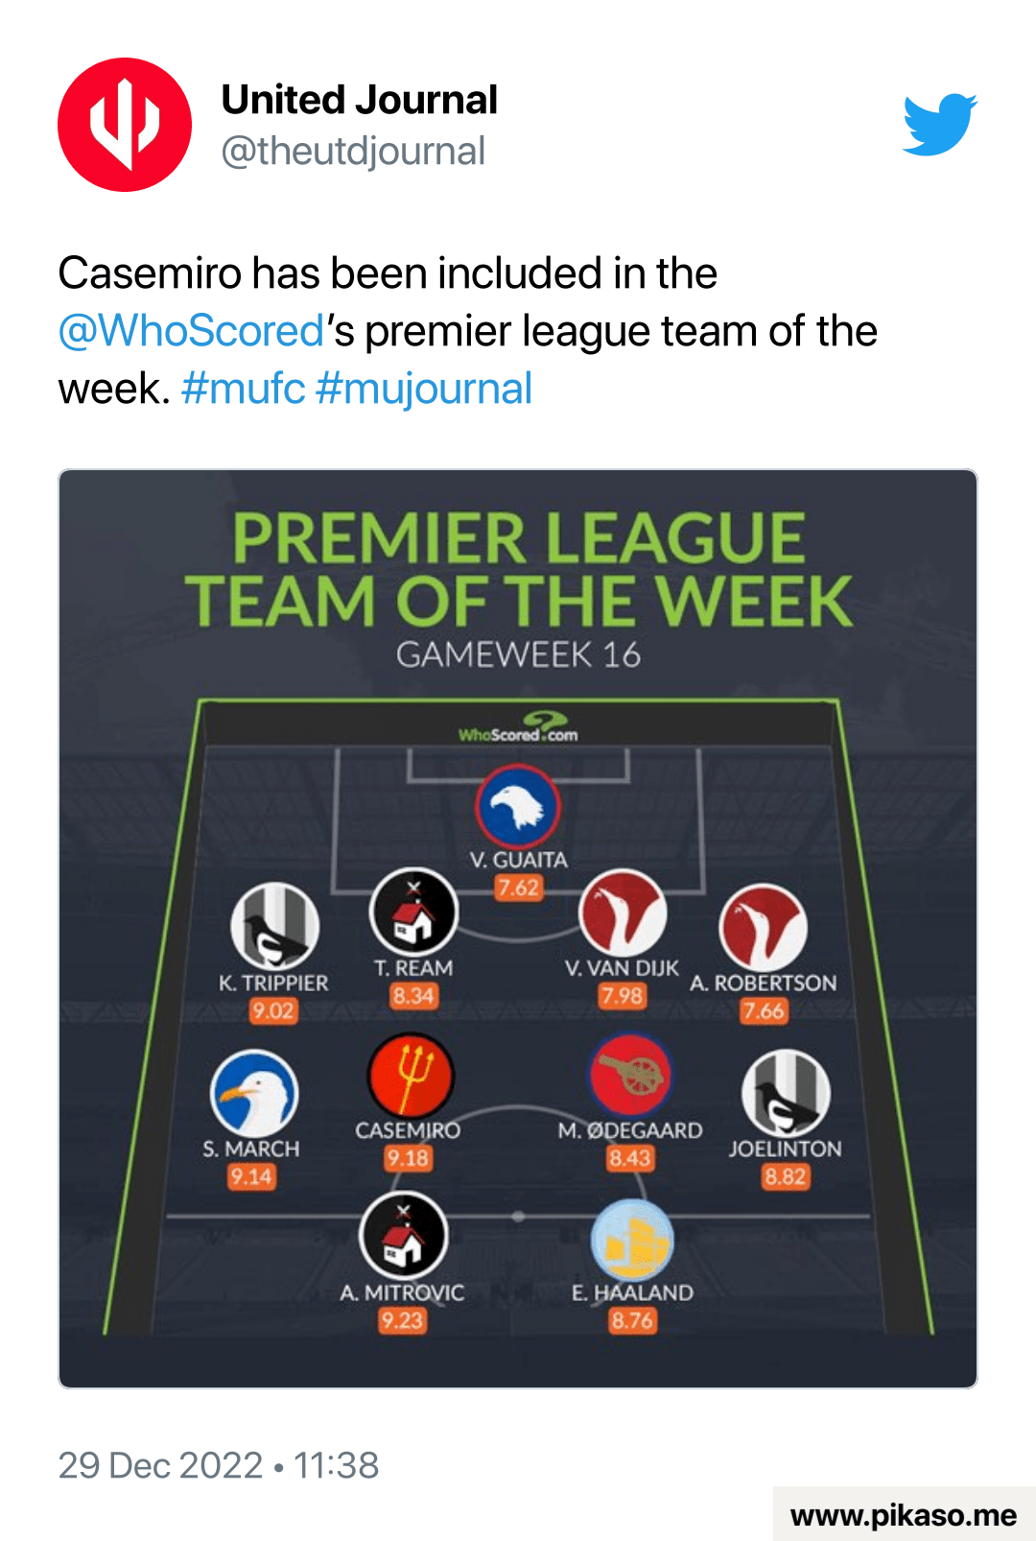Click the eagle badge above V. Guaita
The image size is (1036, 1541).
coord(518,807)
